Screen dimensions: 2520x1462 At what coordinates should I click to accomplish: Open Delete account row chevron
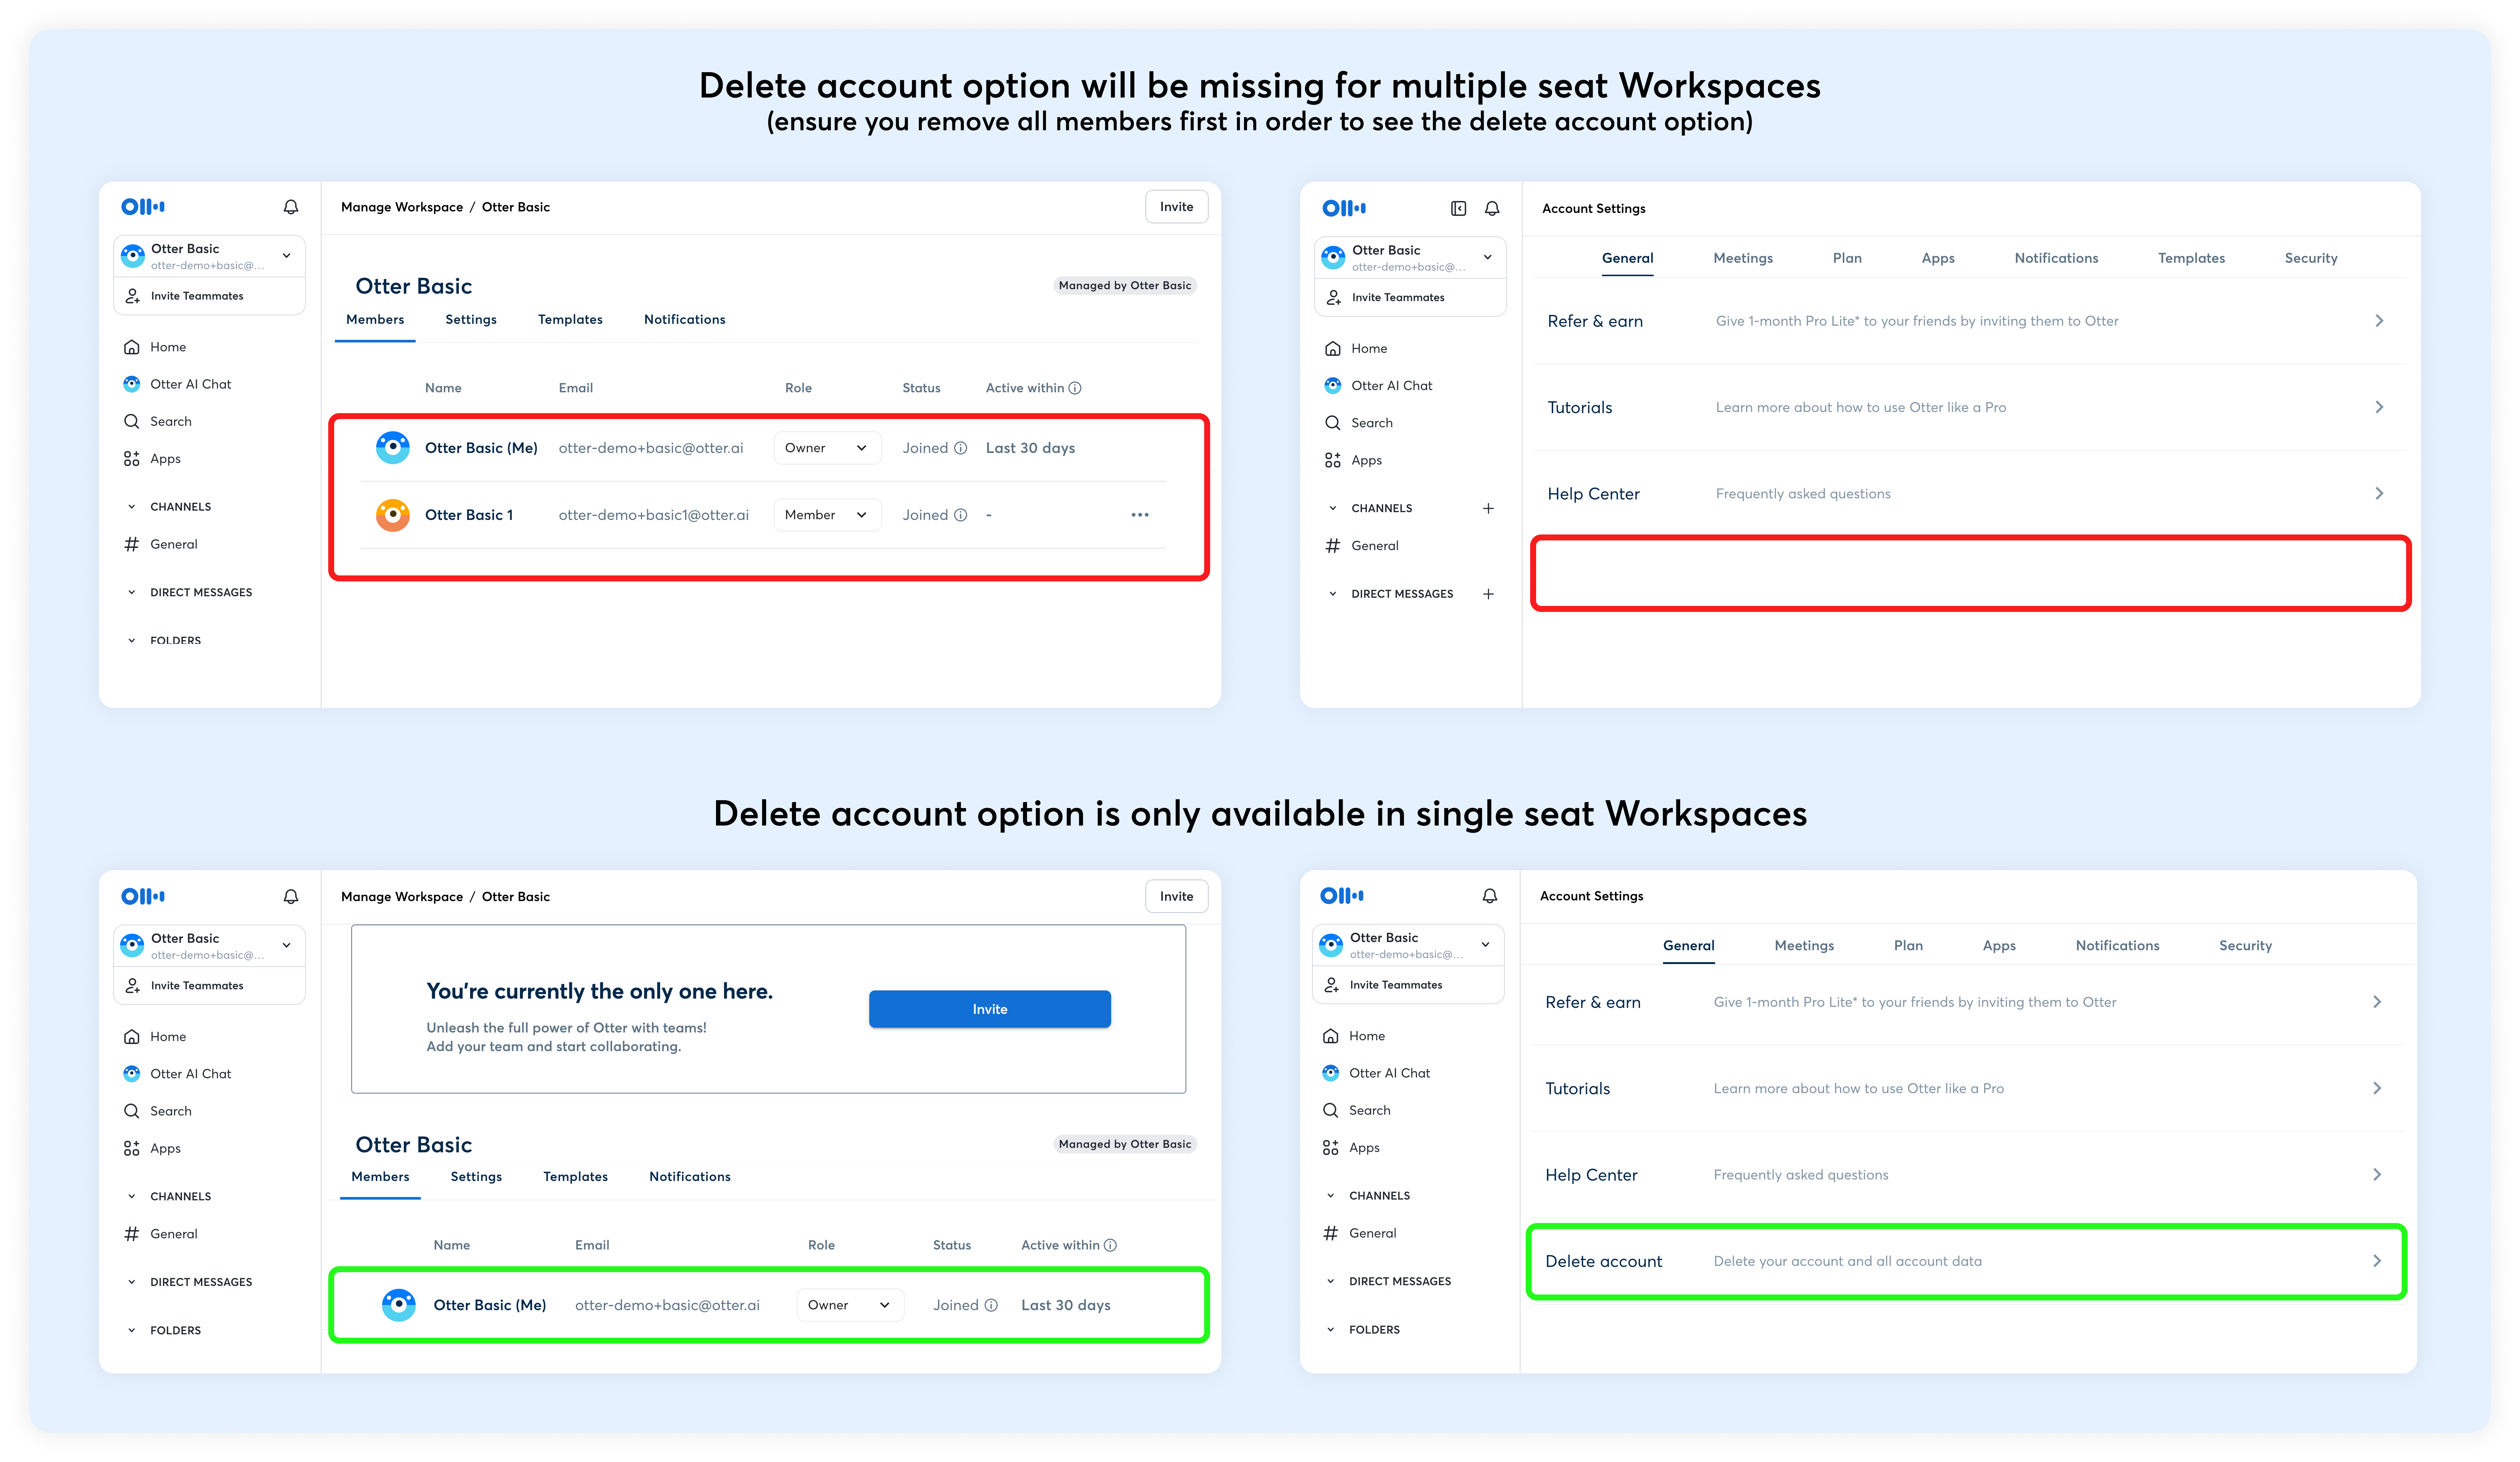coord(2377,1261)
